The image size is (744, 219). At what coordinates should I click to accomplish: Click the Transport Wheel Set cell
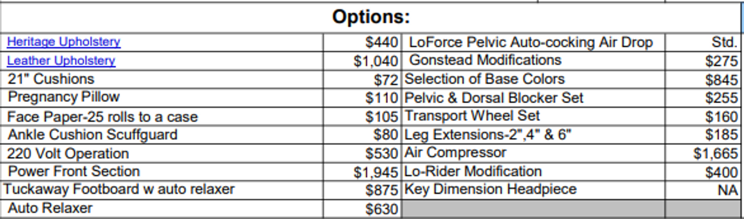click(533, 116)
